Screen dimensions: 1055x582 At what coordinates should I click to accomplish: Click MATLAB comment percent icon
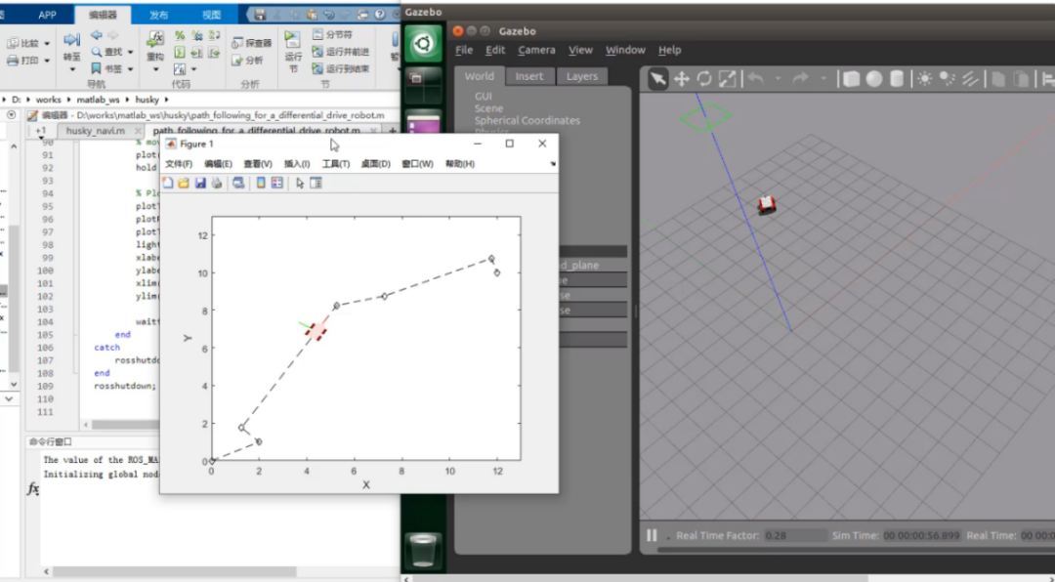(x=180, y=35)
